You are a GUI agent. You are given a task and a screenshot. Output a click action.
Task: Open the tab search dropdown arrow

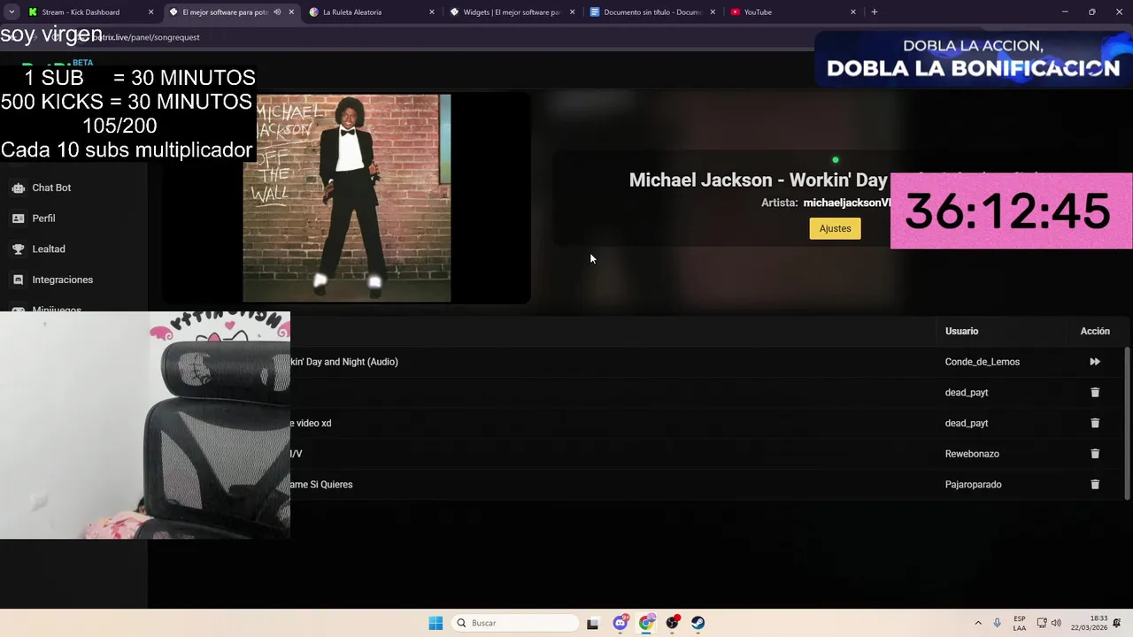12,12
